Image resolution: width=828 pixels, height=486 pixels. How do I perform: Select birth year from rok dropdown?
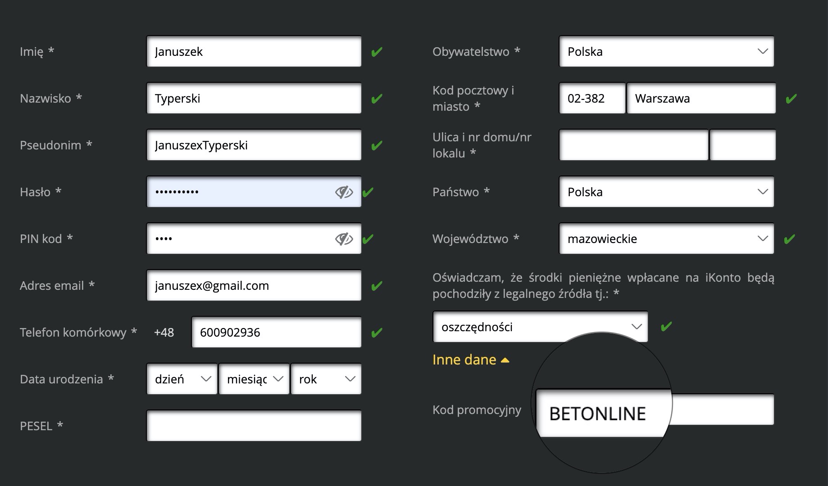(326, 379)
